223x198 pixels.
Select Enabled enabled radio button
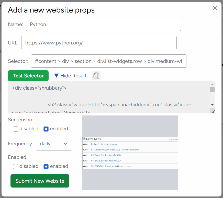click(46, 167)
